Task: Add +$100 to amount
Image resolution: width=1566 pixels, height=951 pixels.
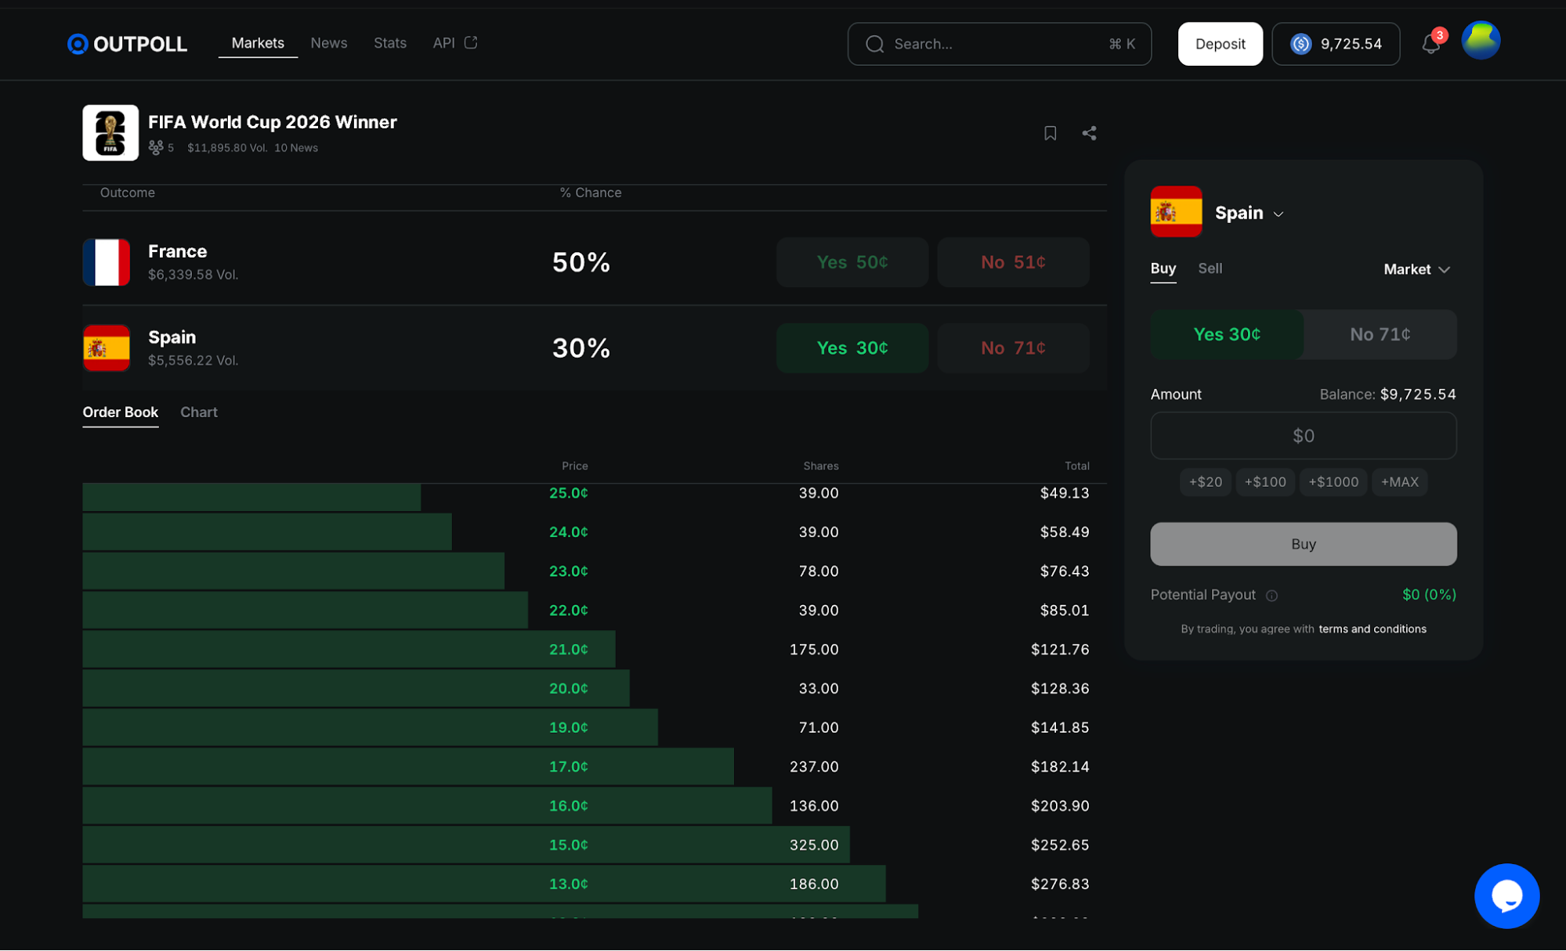Action: click(1264, 481)
